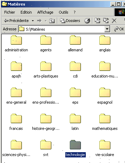Click the ens-general label
Screen dimensions: 125x163
(16, 103)
